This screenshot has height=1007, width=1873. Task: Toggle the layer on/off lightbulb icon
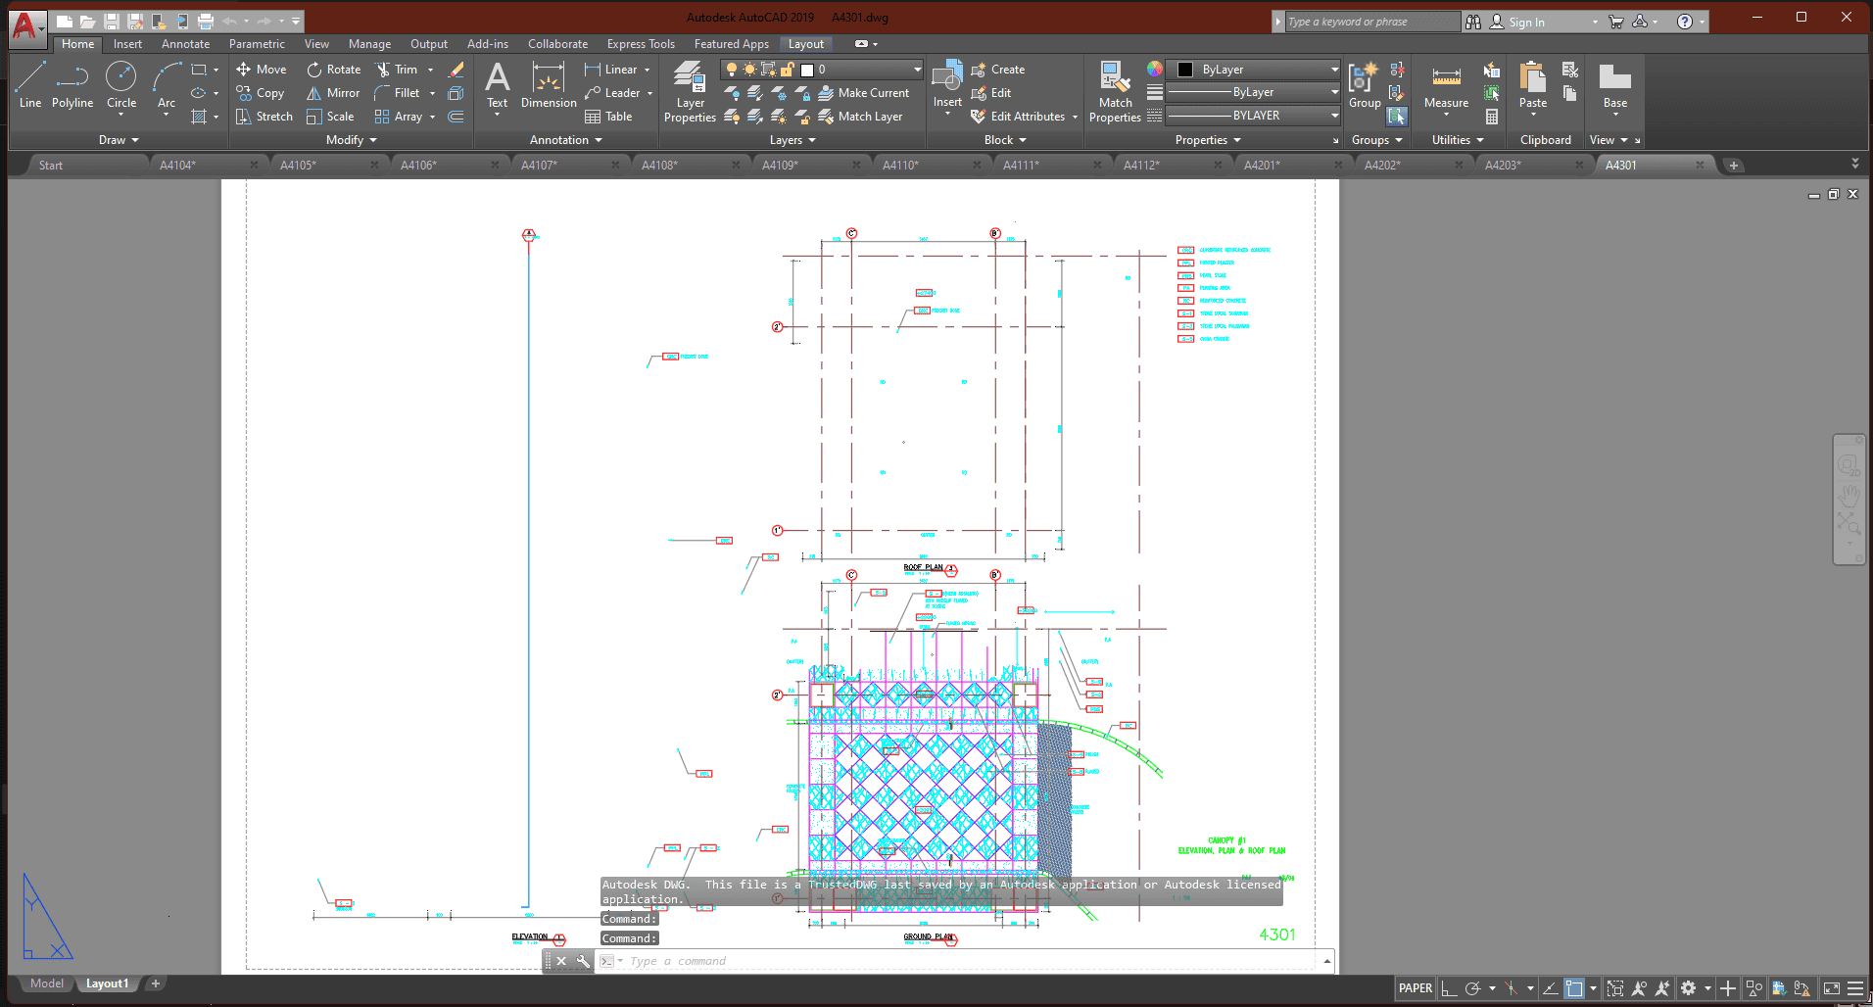[x=731, y=70]
